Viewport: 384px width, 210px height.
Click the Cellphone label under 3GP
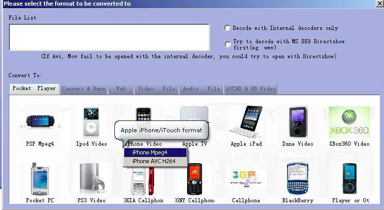coord(246,200)
